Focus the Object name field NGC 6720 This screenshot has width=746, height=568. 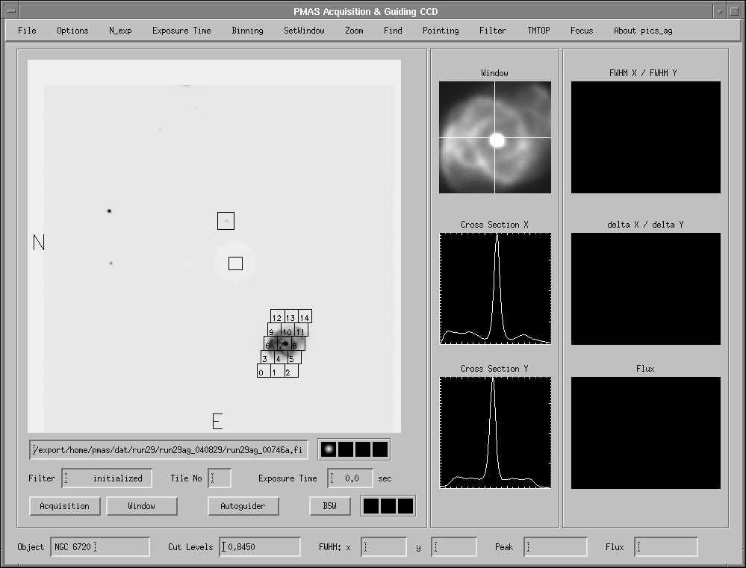[x=100, y=547]
